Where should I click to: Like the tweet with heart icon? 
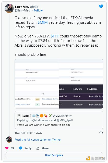coord(7,148)
